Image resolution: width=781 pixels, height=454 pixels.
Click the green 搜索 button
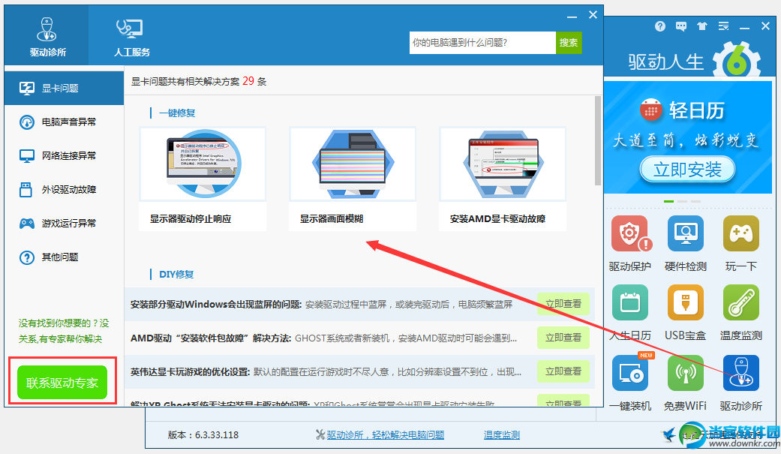coord(569,43)
